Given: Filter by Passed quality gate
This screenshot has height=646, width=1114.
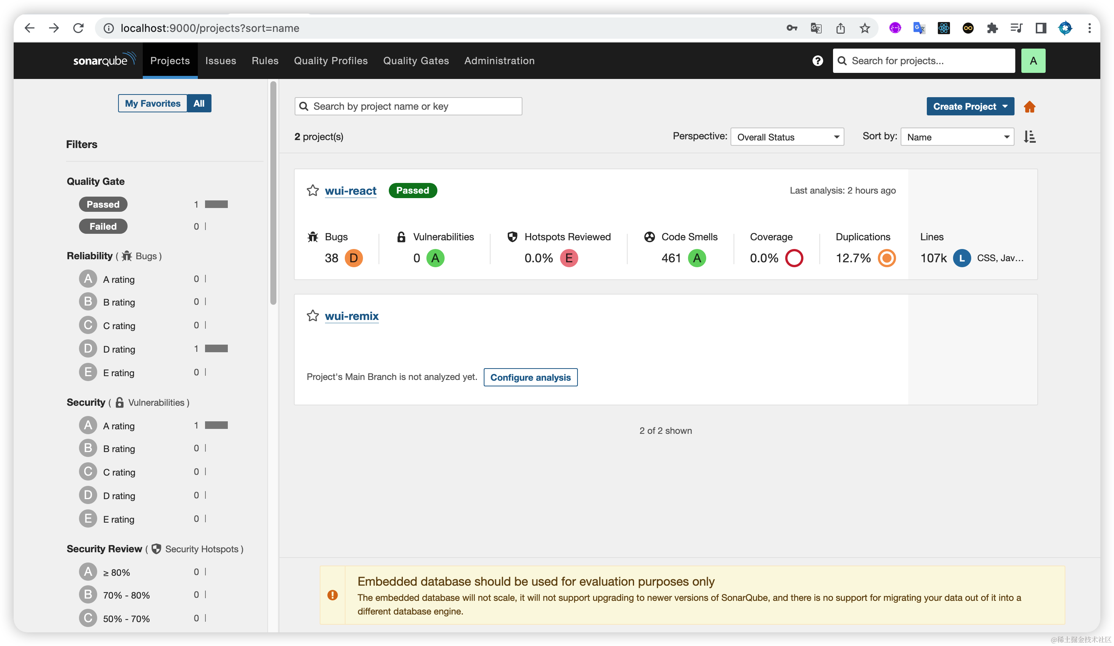Looking at the screenshot, I should [x=103, y=204].
